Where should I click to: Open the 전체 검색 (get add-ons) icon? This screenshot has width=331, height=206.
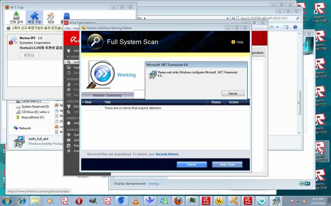coord(16,18)
